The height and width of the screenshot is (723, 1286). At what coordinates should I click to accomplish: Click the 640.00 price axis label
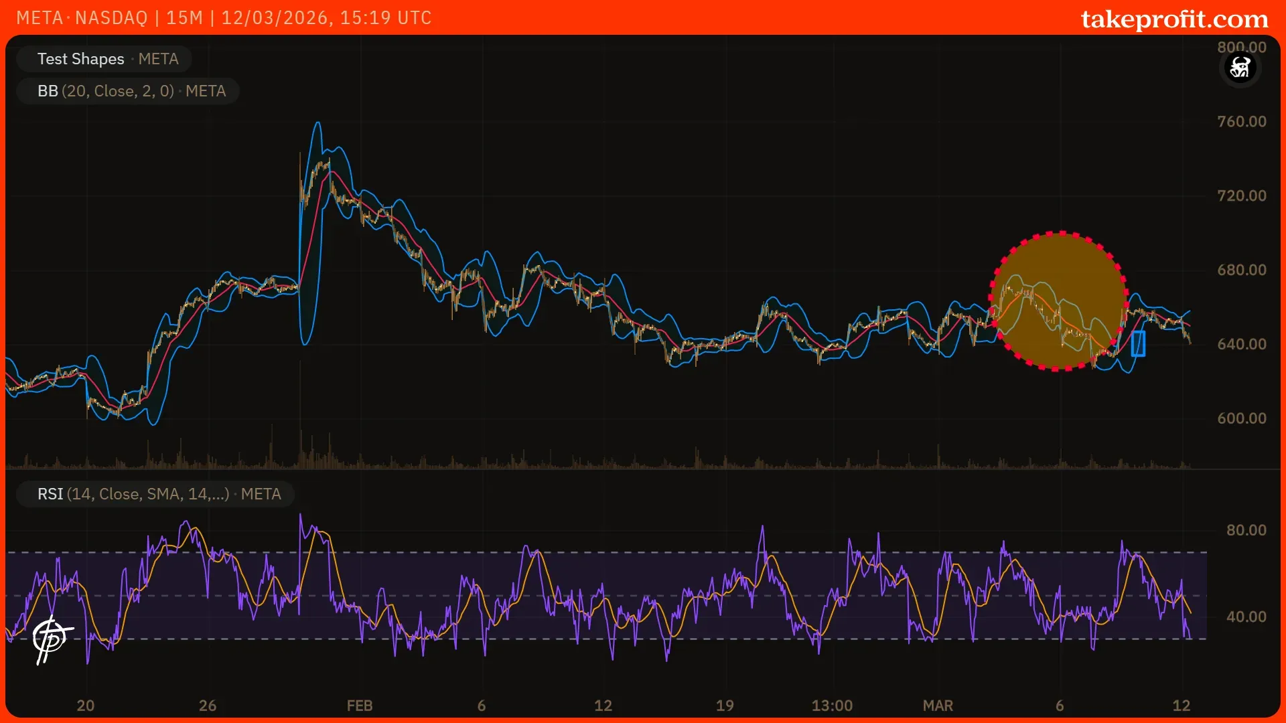click(1241, 344)
